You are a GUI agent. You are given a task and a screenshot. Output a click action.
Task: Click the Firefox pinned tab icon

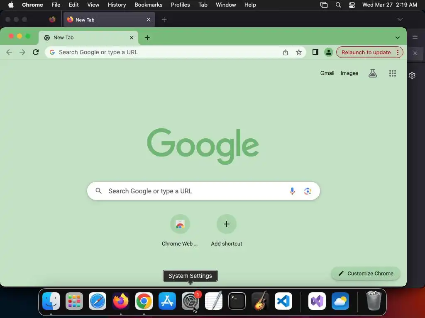[52, 19]
